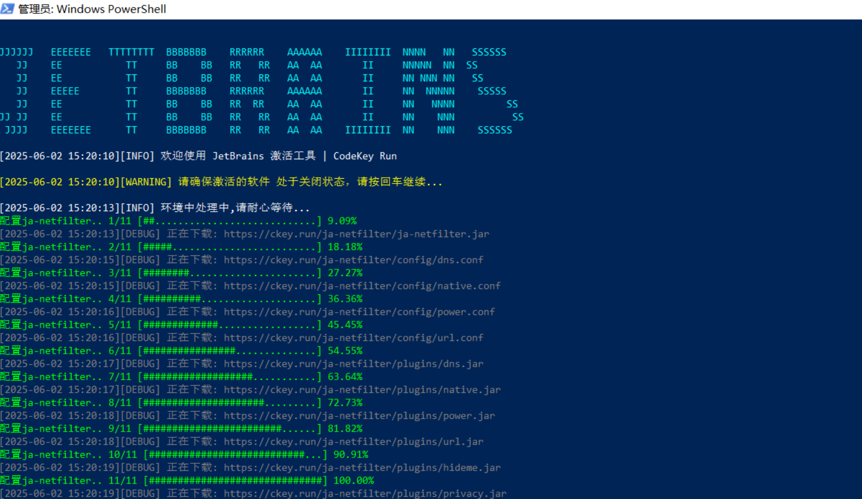
Task: Click the progress line showing 11/11 100.00%
Action: pyautogui.click(x=187, y=481)
